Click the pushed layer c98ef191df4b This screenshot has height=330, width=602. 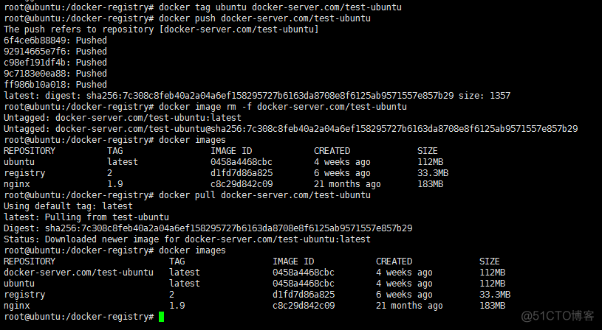[x=55, y=62]
